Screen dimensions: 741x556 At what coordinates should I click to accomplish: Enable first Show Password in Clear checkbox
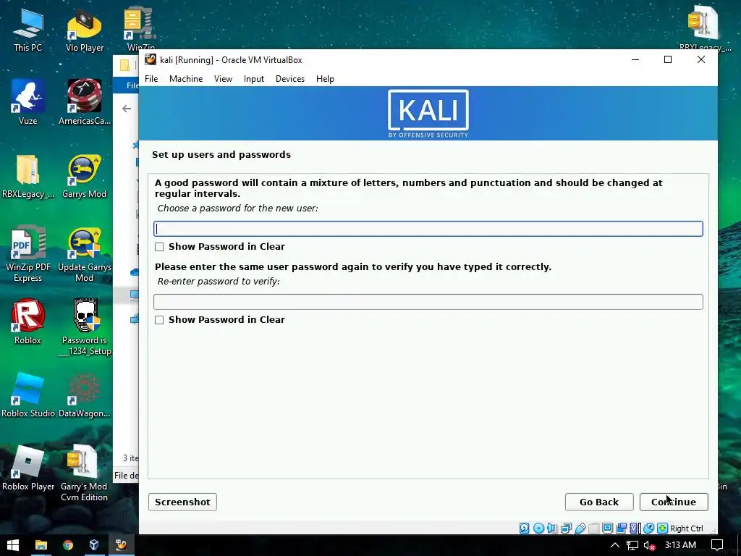point(159,247)
